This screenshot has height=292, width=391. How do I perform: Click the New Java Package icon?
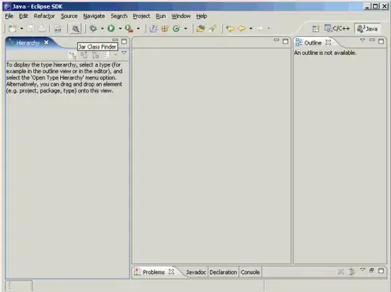[x=165, y=29]
